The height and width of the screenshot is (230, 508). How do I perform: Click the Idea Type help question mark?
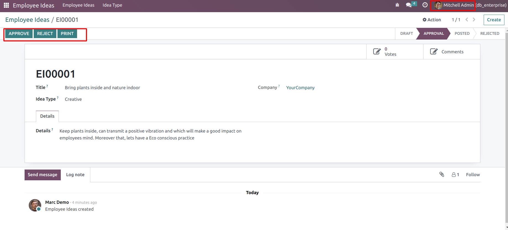tap(58, 98)
